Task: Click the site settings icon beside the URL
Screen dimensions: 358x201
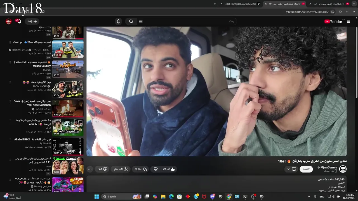Action: tap(333, 12)
